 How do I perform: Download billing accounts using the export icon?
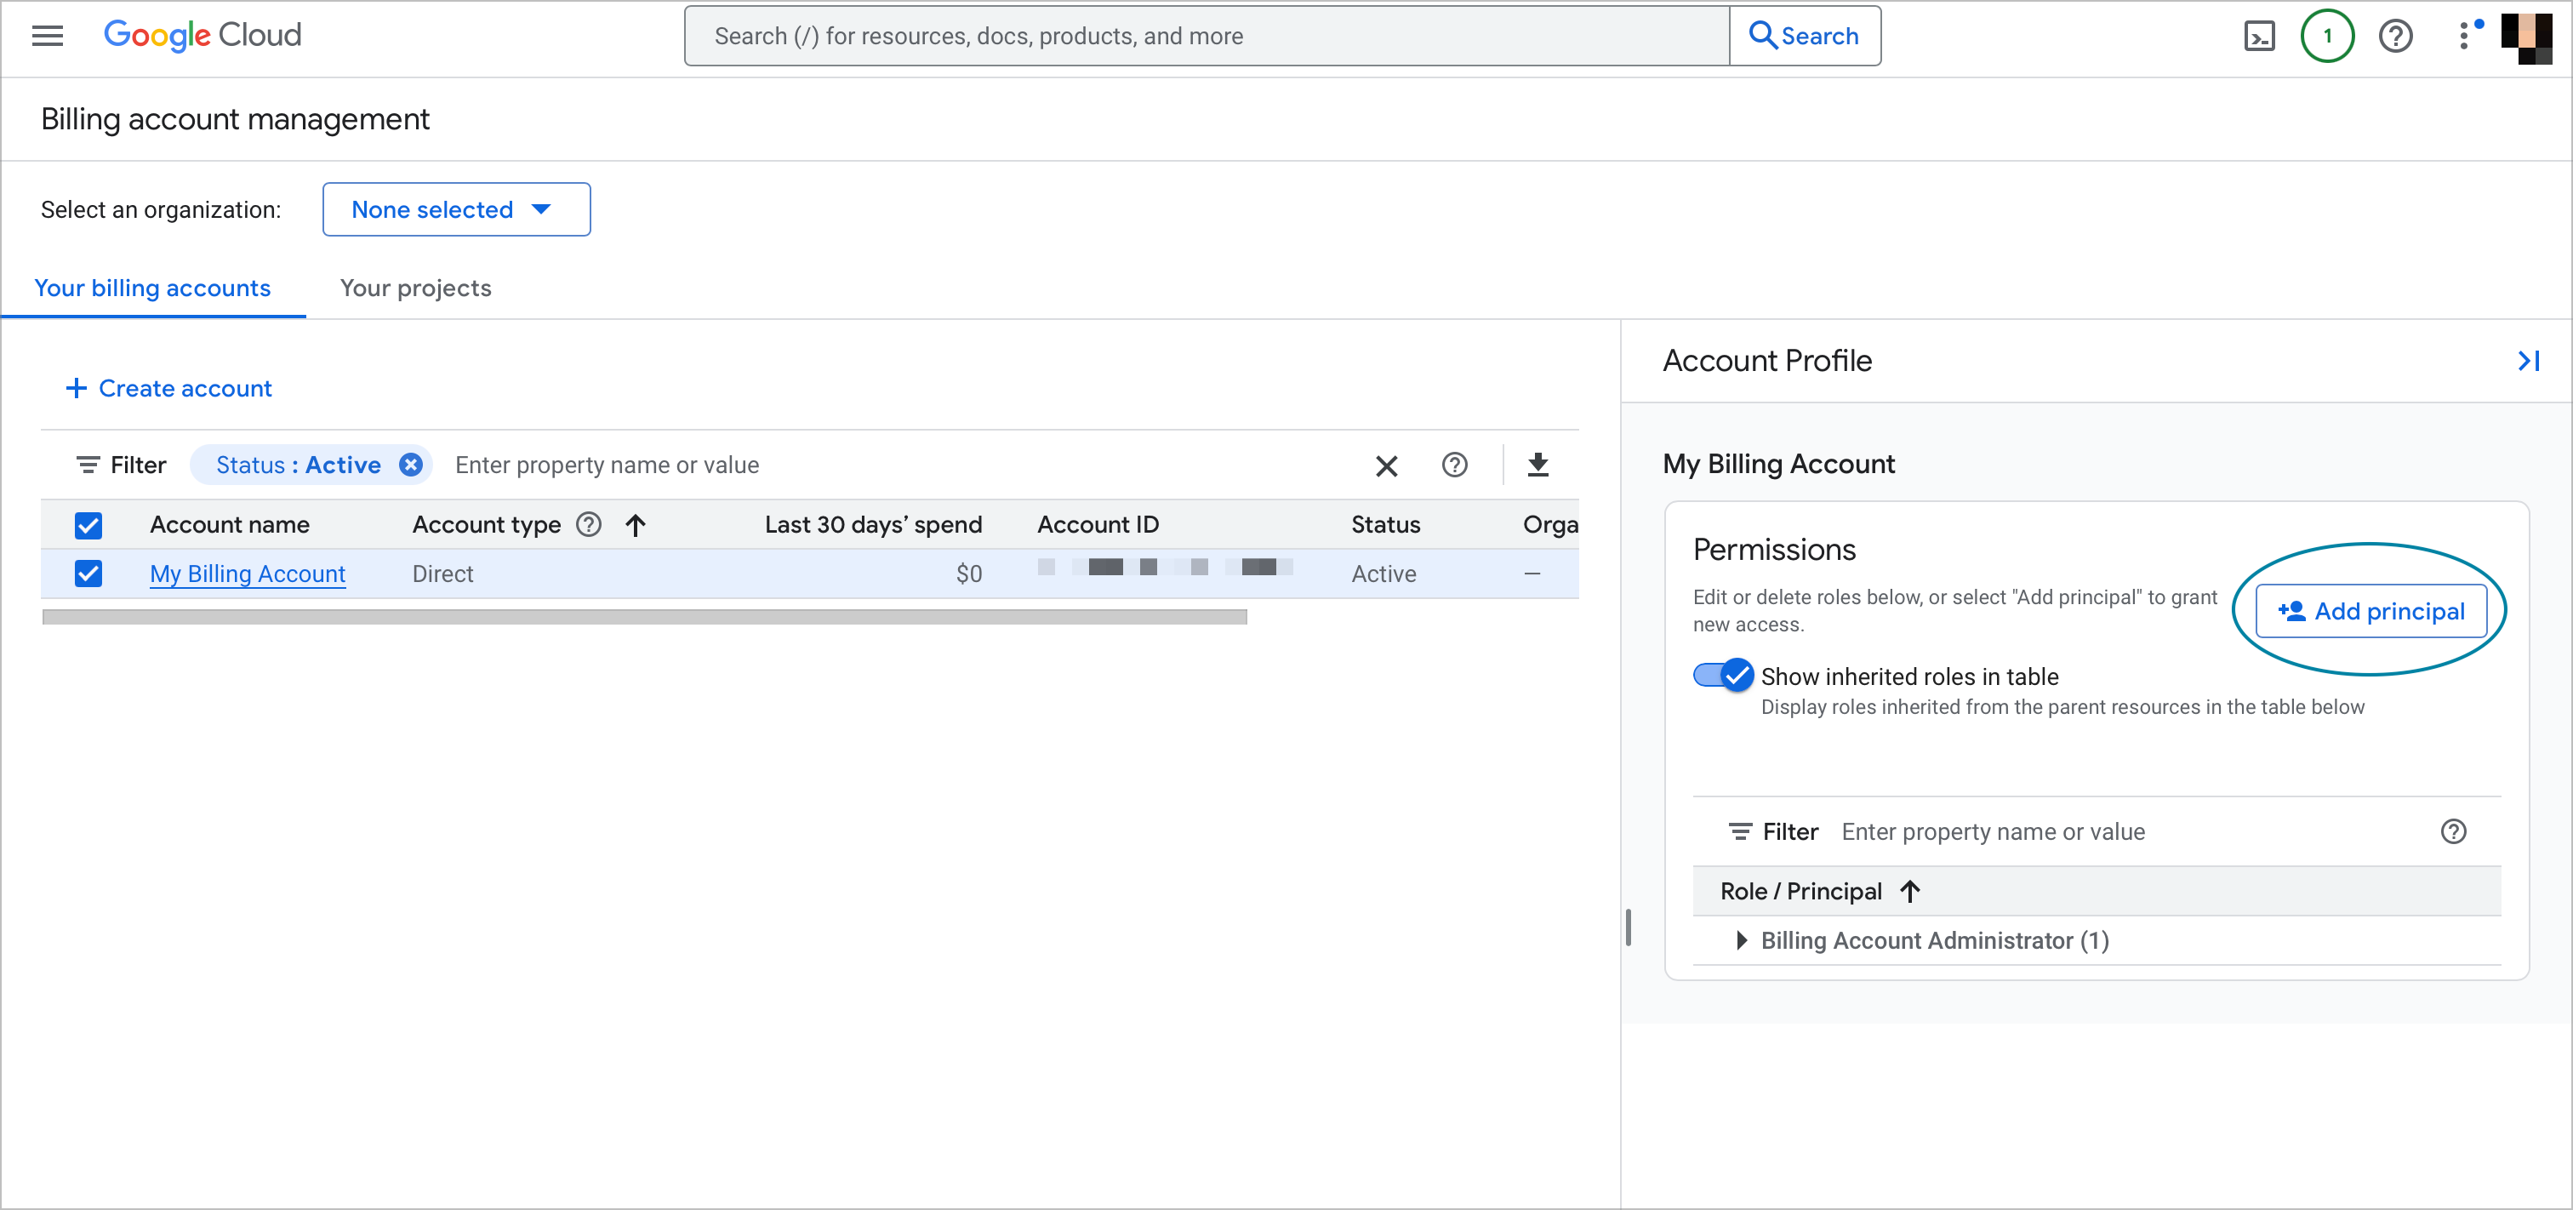[x=1538, y=465]
